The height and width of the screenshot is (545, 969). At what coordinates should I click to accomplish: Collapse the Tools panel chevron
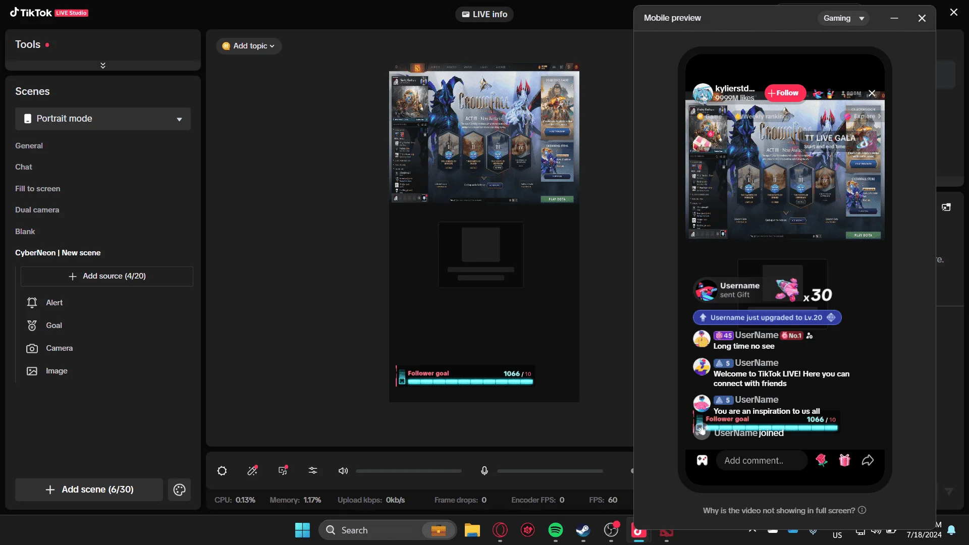[x=103, y=65]
